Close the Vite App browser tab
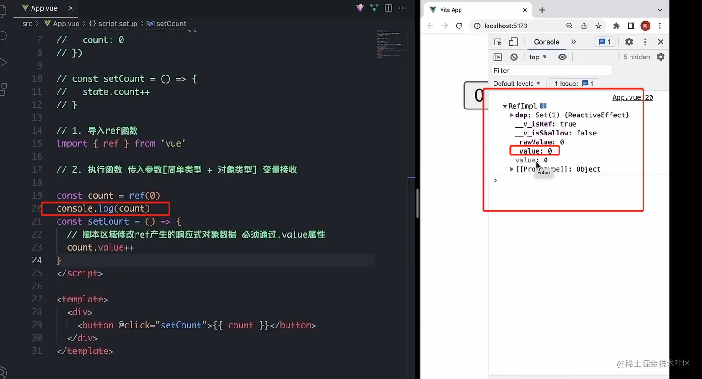The width and height of the screenshot is (702, 379). [525, 10]
